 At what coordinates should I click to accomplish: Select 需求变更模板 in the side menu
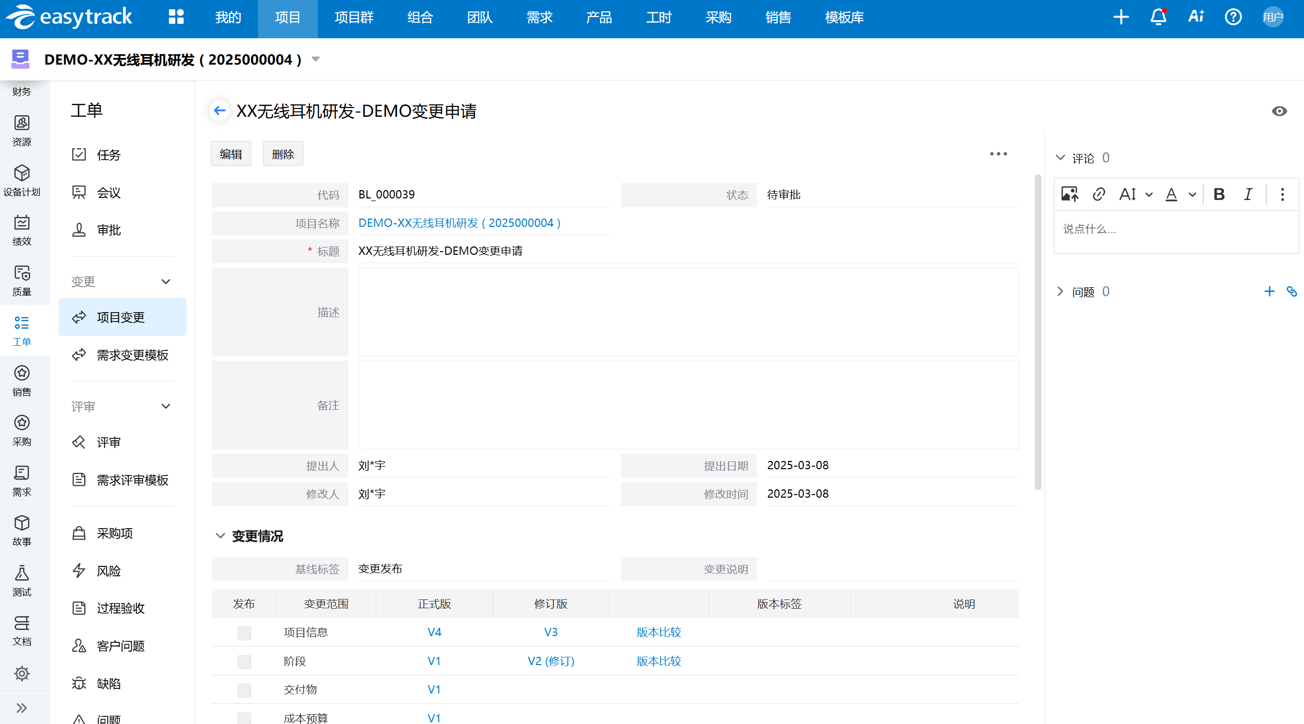pos(132,355)
